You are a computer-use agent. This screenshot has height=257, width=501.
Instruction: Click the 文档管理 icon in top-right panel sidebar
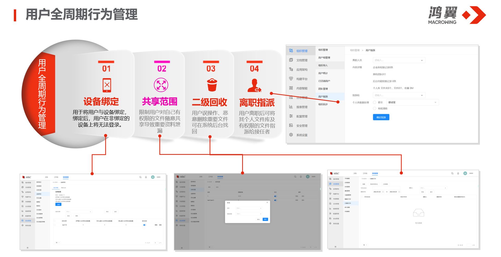[x=291, y=60]
